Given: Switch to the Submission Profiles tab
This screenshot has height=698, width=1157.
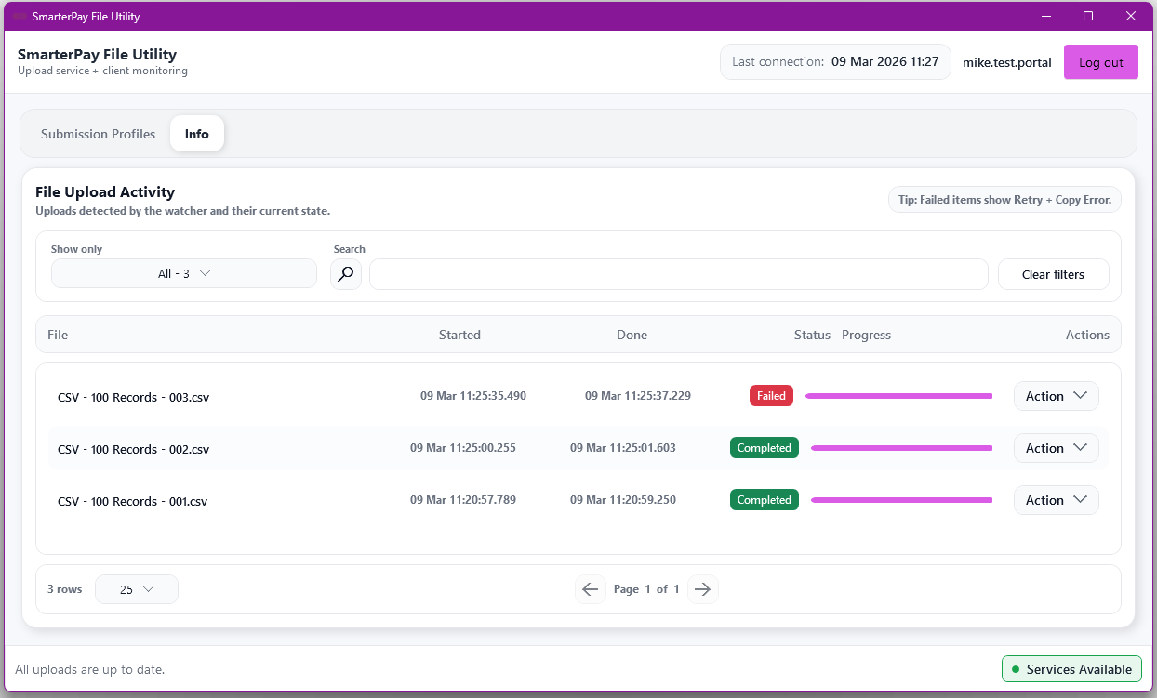Looking at the screenshot, I should 98,134.
